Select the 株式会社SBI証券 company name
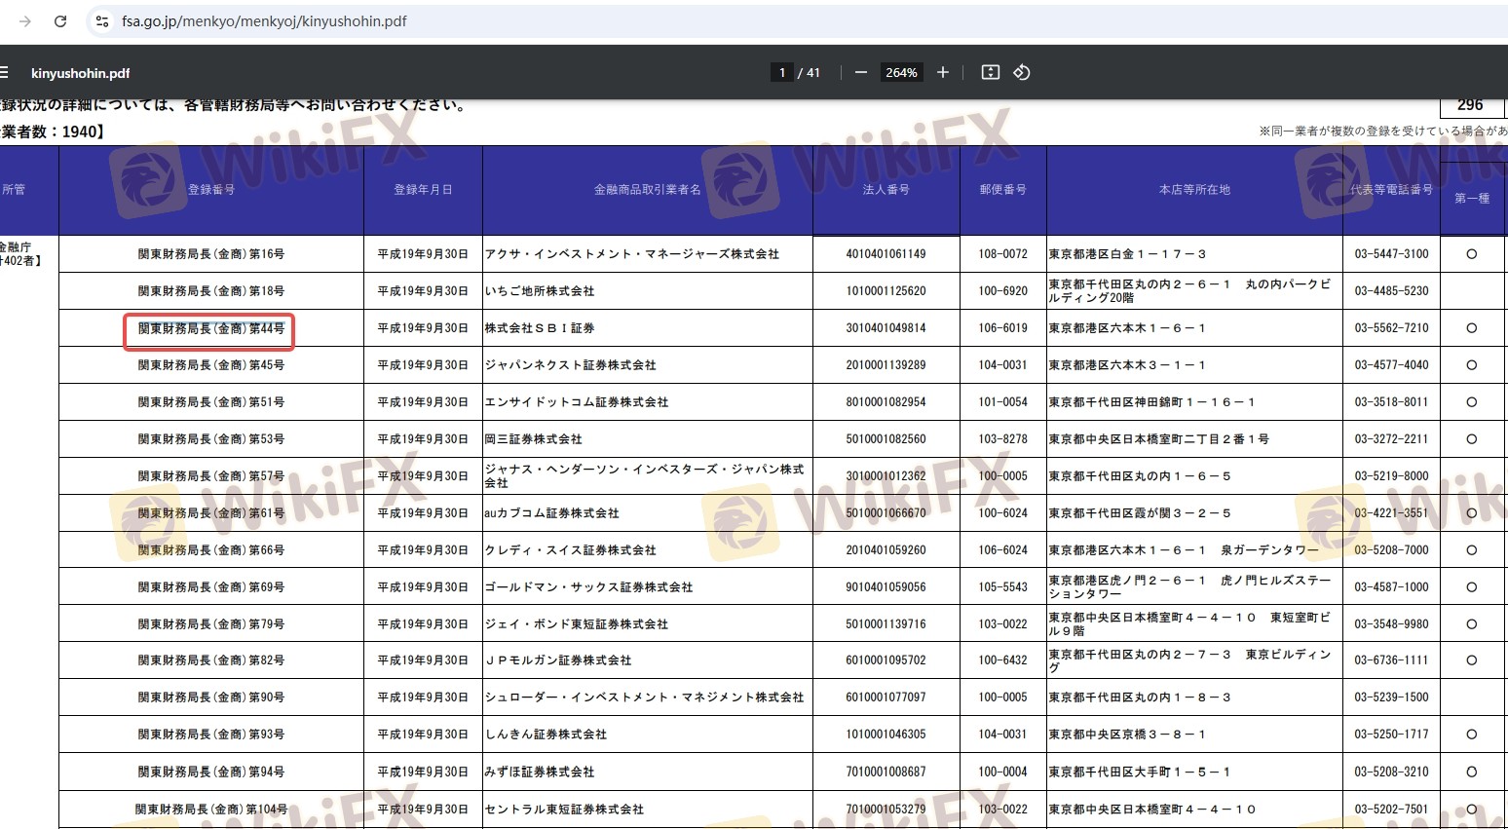1508x829 pixels. pyautogui.click(x=540, y=328)
